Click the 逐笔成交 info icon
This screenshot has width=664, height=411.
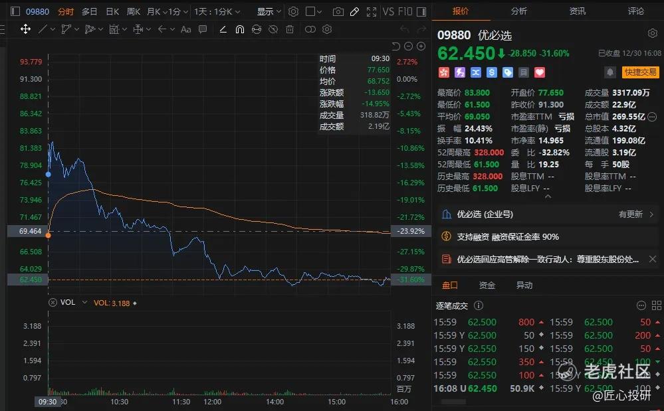(x=479, y=305)
